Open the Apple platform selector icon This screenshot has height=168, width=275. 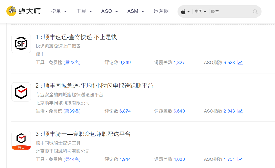(x=184, y=12)
